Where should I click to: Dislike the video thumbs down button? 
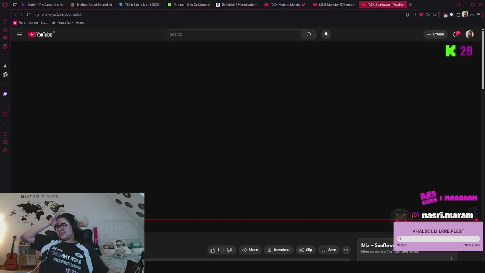pos(229,250)
